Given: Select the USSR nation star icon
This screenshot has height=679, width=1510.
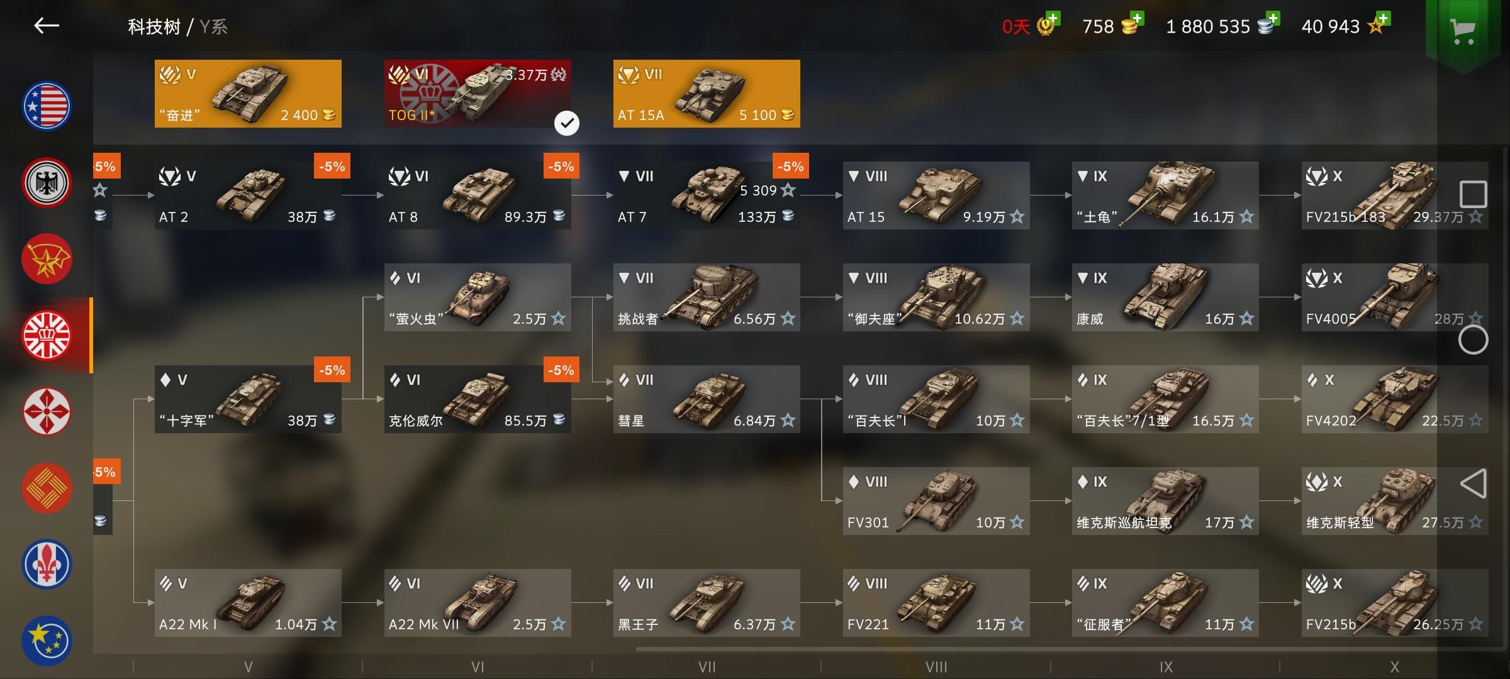Looking at the screenshot, I should coord(47,259).
